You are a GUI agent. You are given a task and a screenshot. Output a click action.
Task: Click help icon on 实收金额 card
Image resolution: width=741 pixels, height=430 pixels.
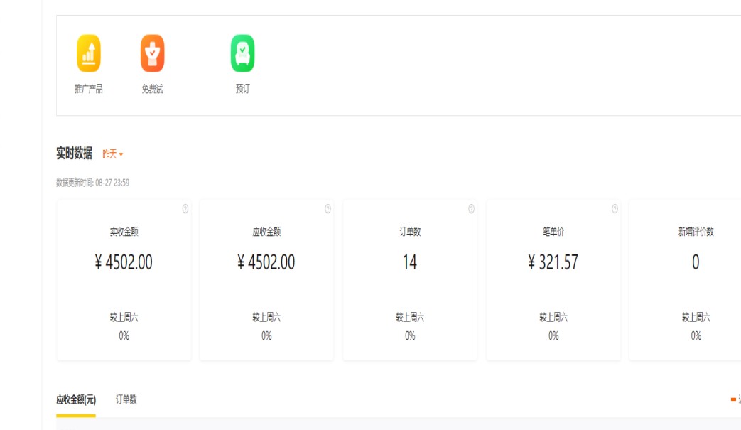185,209
